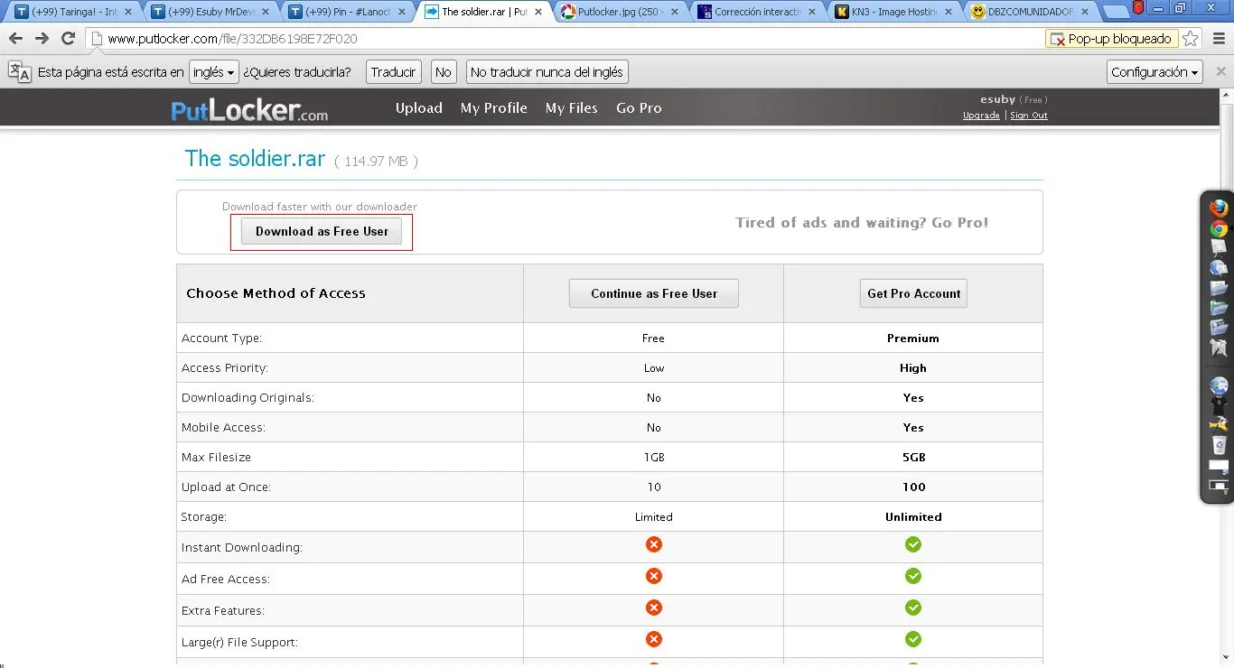Switch to the DBZCOMUNIDADOF tab
The image size is (1234, 668).
[x=1031, y=12]
